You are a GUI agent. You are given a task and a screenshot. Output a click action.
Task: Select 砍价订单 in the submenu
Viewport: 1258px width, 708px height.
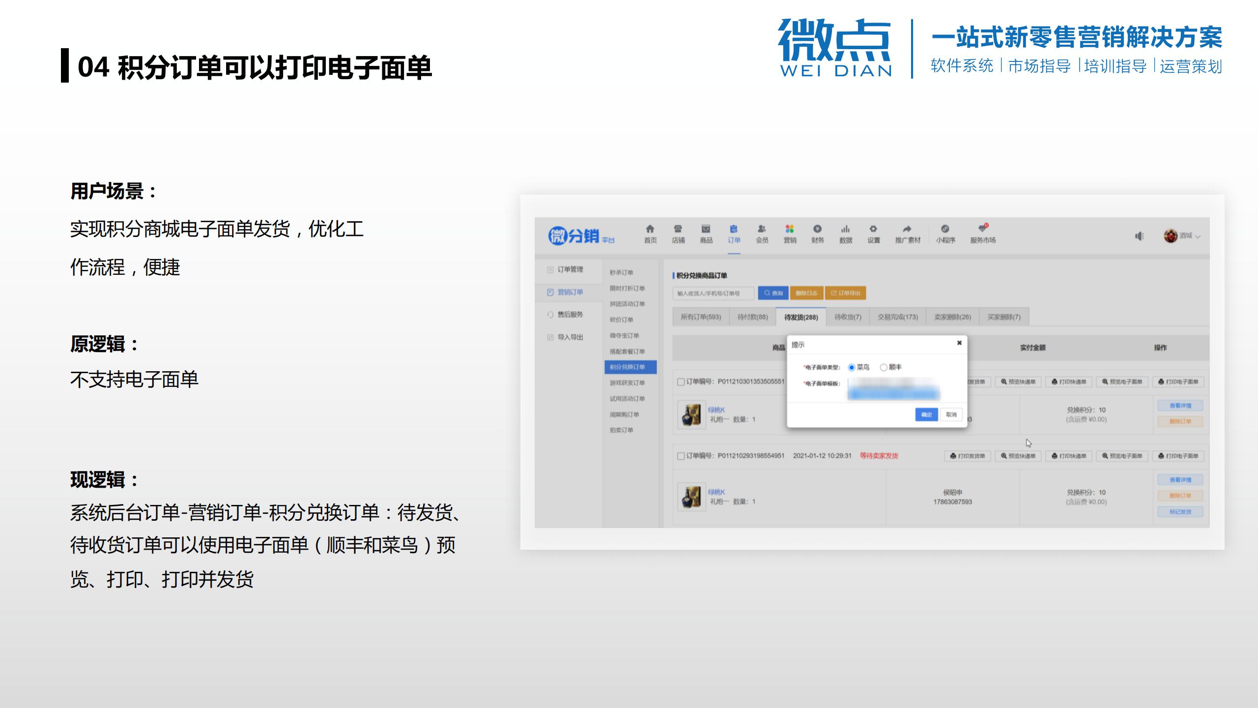[622, 320]
